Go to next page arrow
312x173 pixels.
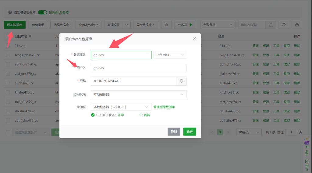[228, 132]
